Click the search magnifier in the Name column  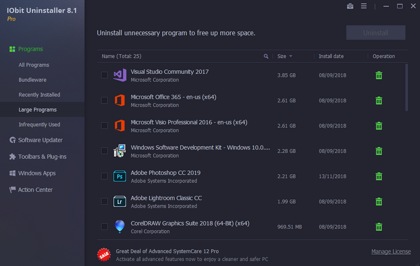(265, 56)
